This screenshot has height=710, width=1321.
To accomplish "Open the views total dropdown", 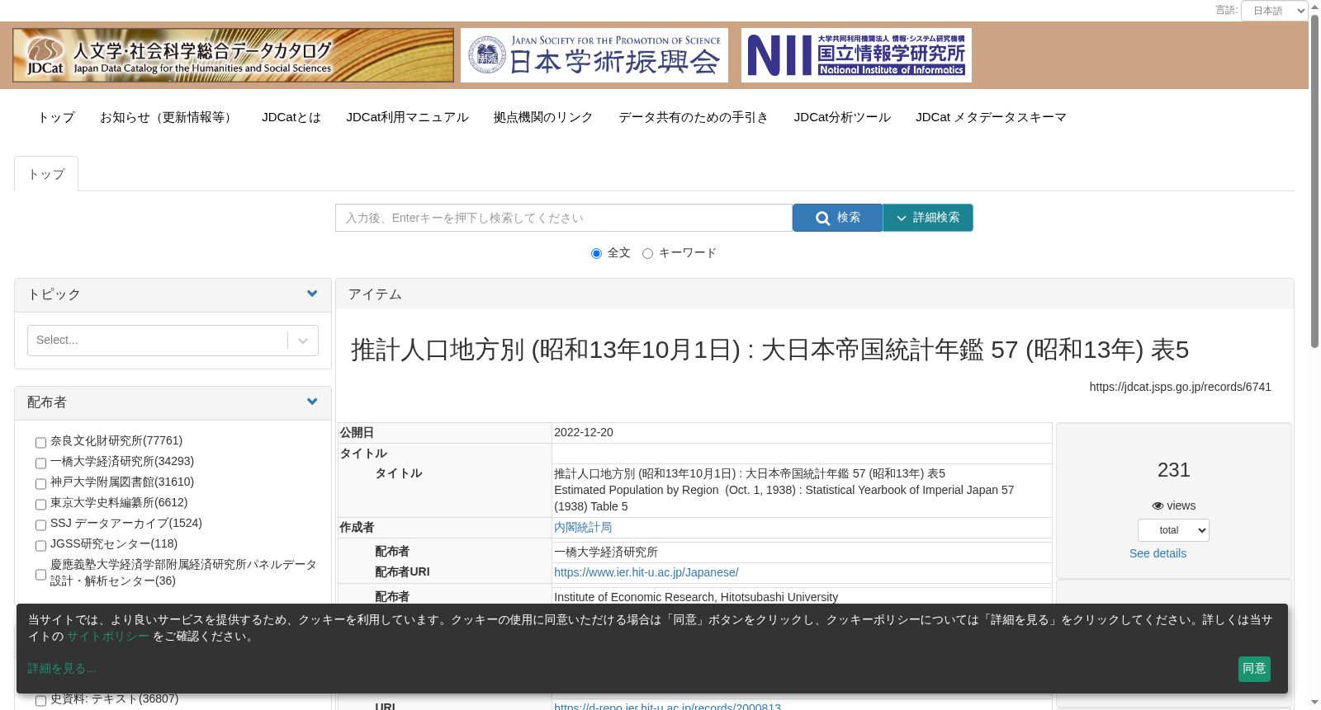I will pyautogui.click(x=1173, y=530).
